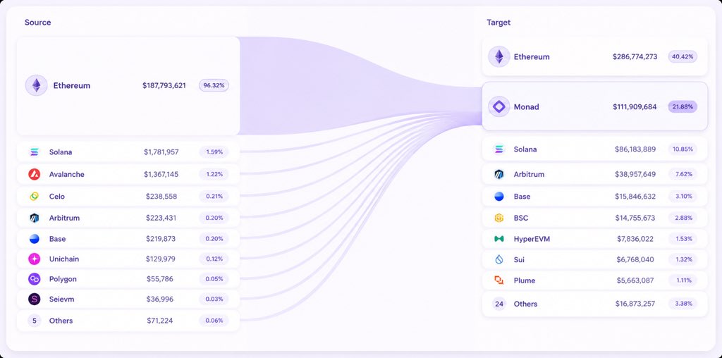722x358 pixels.
Task: Click the Ethereum logo in Target list
Action: [498, 56]
